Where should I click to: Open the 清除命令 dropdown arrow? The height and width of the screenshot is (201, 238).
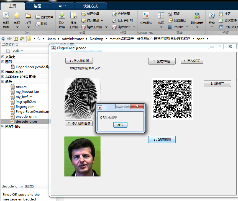point(134,27)
